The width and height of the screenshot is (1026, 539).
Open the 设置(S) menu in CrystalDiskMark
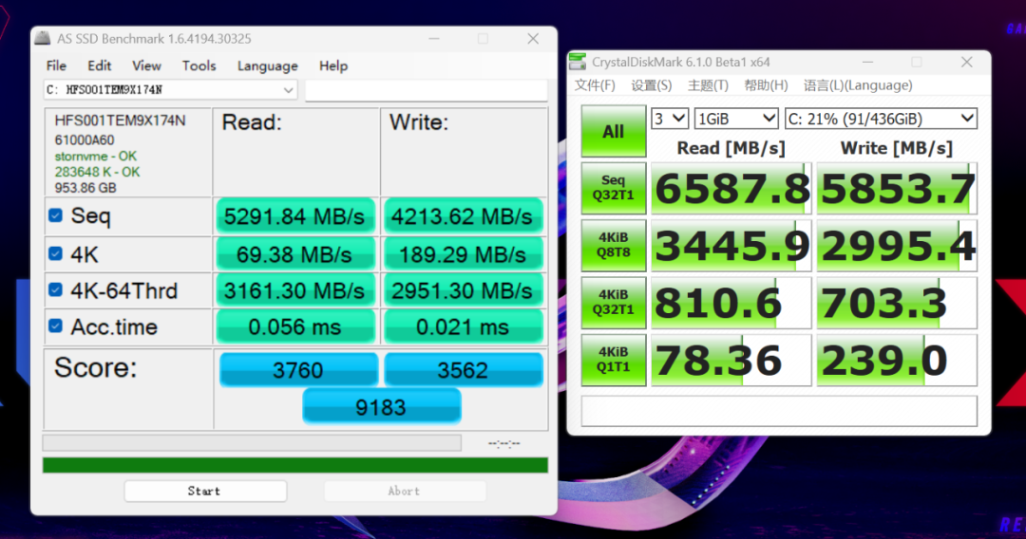pos(651,85)
